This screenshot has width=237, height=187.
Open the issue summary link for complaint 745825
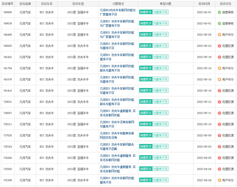117,46
